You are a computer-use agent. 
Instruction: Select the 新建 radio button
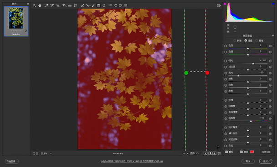235,41
